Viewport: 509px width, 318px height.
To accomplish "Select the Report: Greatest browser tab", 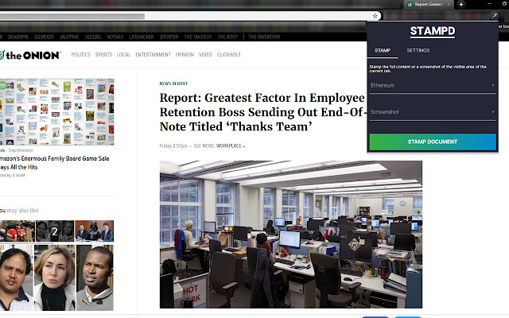I will pos(427,4).
